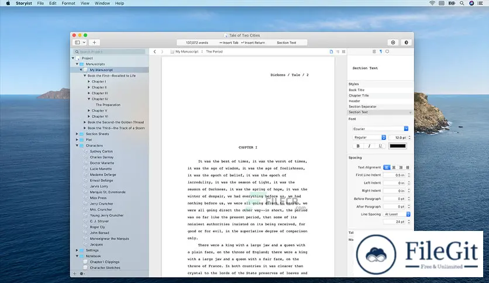The width and height of the screenshot is (489, 283).
Task: Toggle italic formatting
Action: (x=369, y=146)
